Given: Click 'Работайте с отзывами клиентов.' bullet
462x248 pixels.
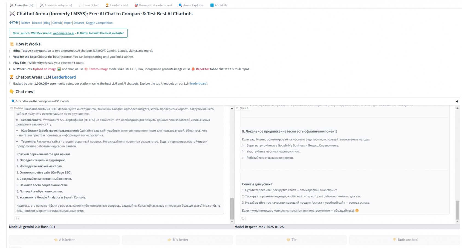Looking at the screenshot, I should (x=270, y=158).
